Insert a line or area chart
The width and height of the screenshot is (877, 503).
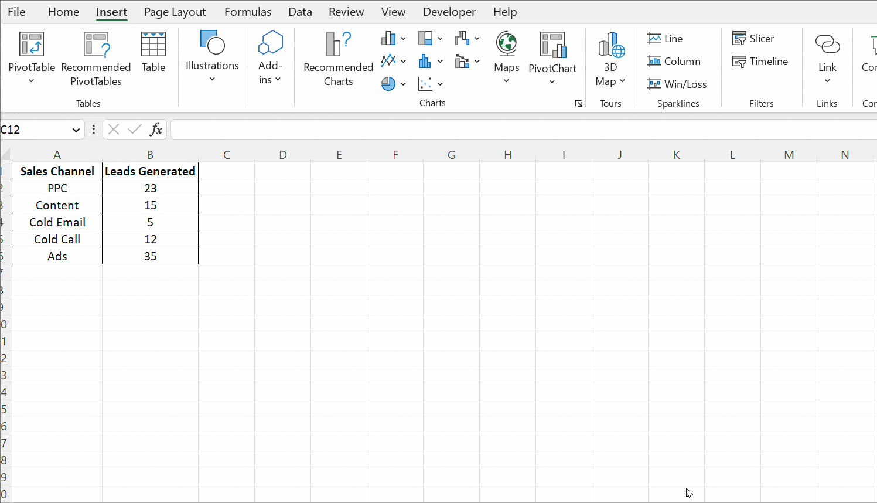[x=388, y=60]
